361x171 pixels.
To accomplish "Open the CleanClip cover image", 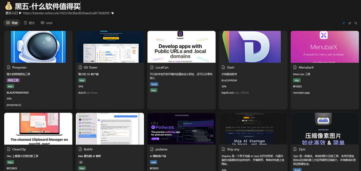I will [x=38, y=129].
